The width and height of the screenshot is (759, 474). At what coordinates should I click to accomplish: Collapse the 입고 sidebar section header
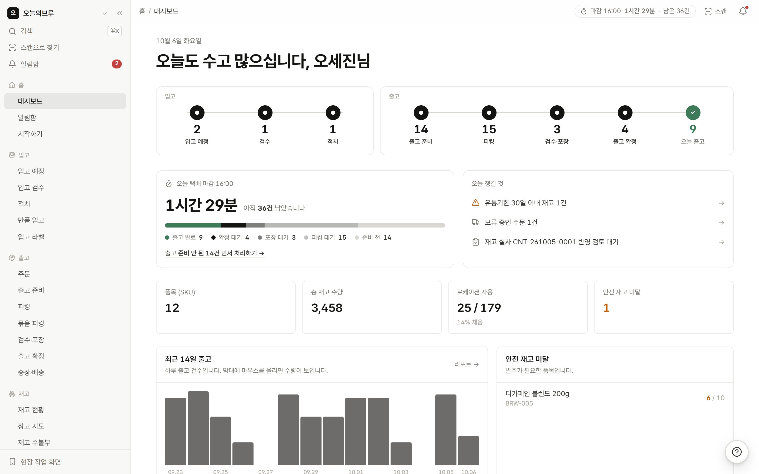pos(19,155)
